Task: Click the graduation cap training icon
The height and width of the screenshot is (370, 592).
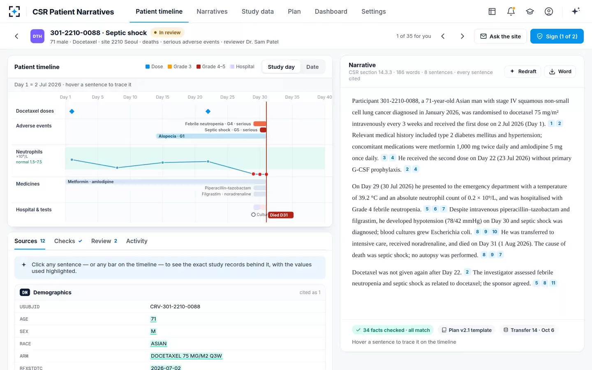Action: pos(530,12)
